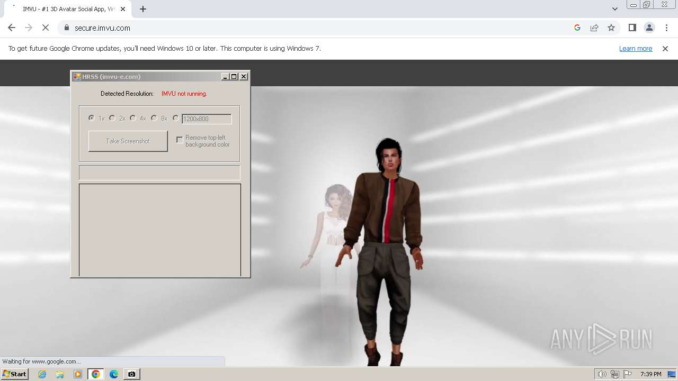Open Windows Media Player from taskbar
This screenshot has width=678, height=381.
tap(78, 374)
